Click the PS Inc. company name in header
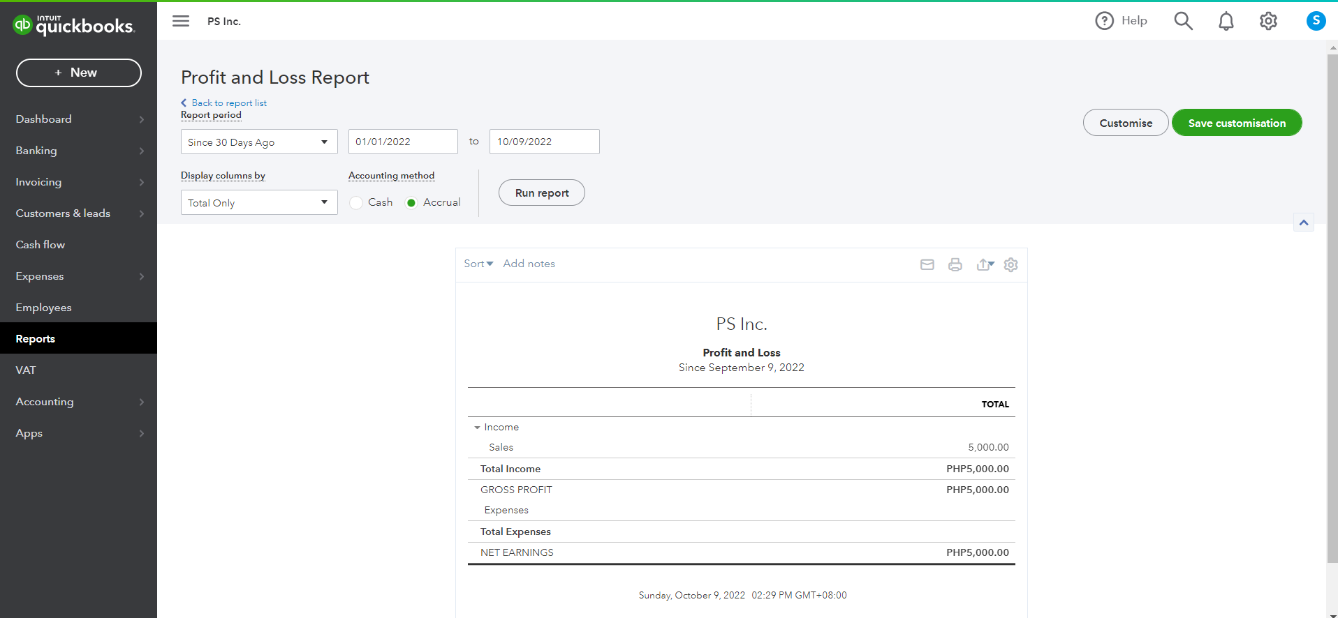1338x618 pixels. coord(224,22)
